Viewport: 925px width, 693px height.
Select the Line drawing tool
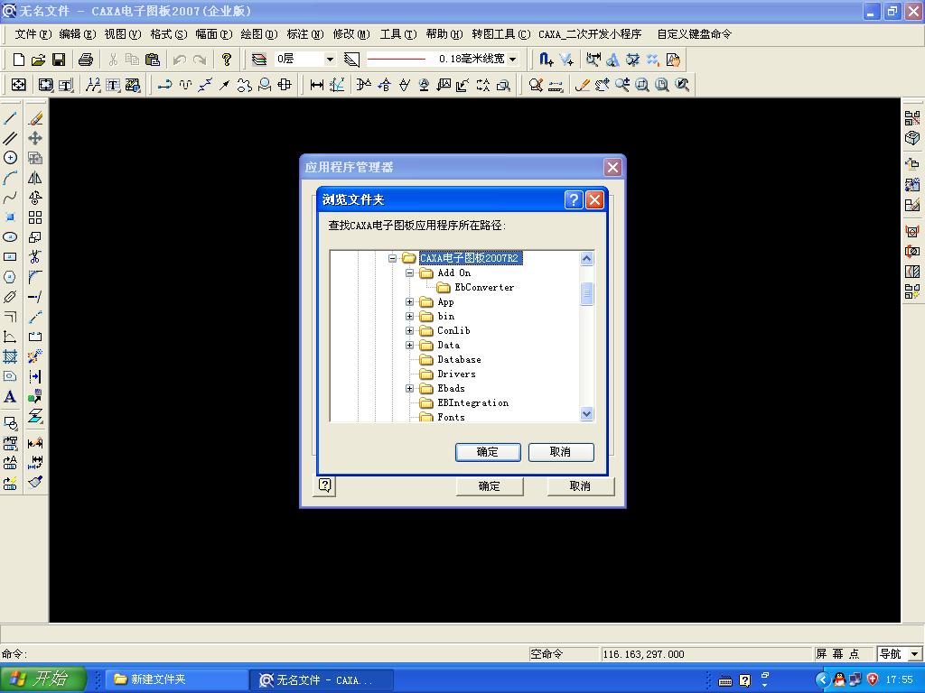[10, 118]
